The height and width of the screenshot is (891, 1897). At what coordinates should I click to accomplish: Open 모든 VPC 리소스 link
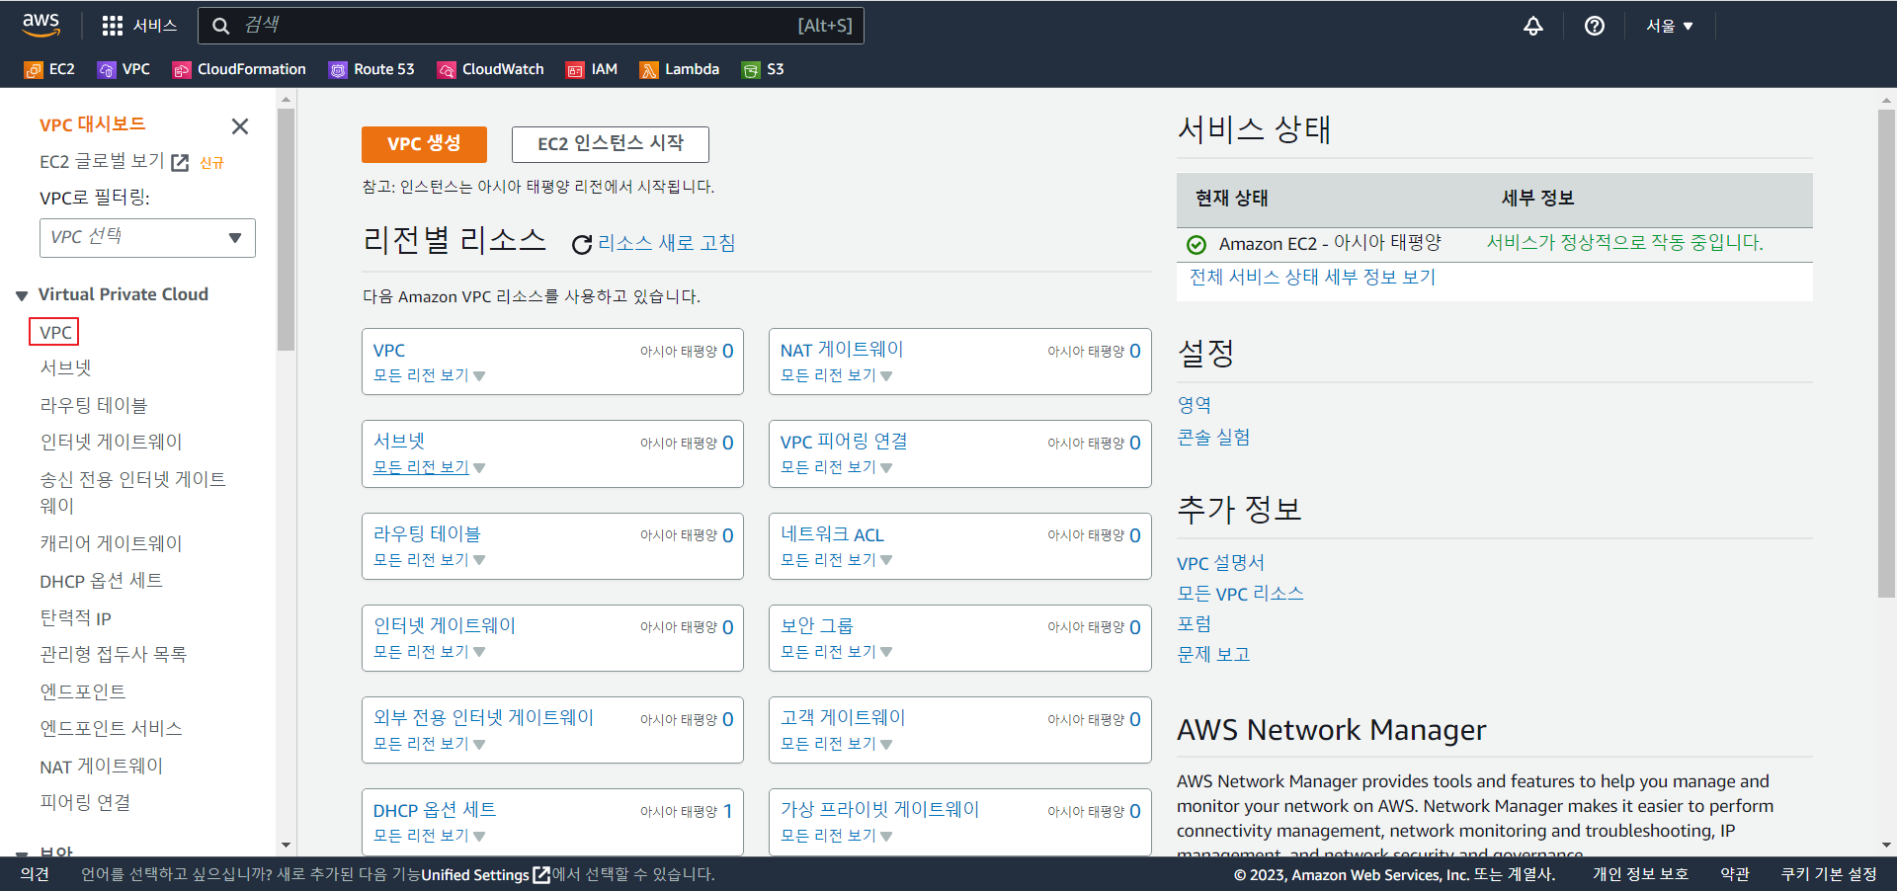tap(1240, 594)
